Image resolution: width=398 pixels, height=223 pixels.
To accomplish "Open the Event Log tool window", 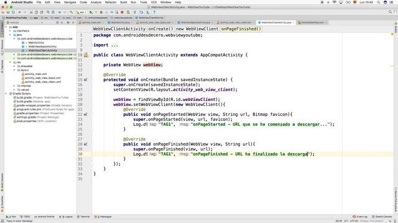I will (360, 217).
